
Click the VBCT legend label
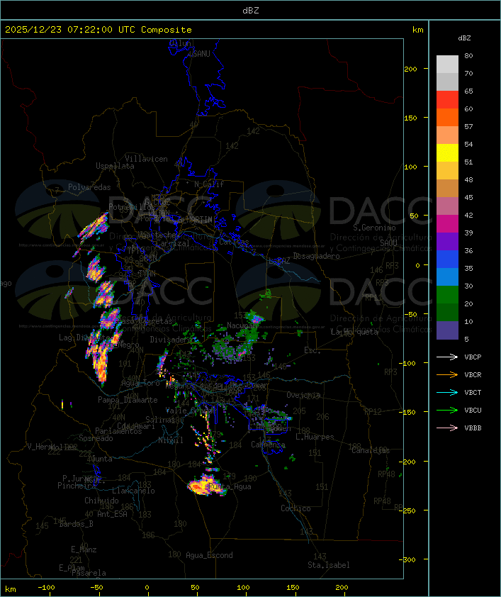click(473, 393)
